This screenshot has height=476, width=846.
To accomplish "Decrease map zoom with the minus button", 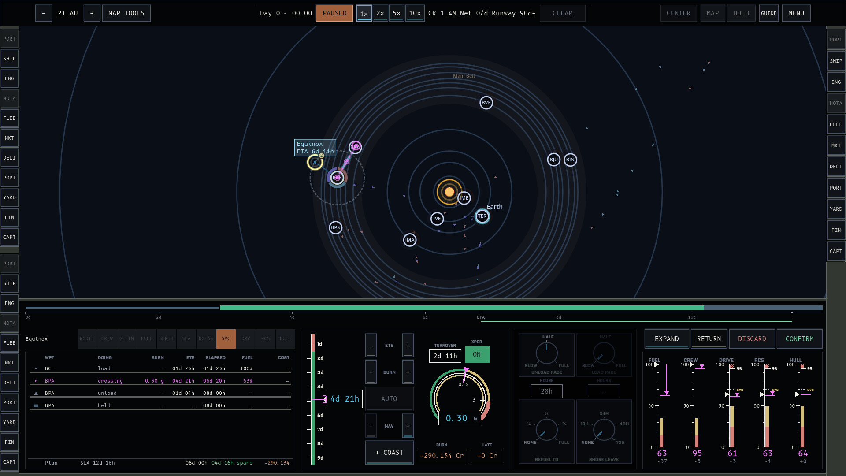I will (x=44, y=13).
